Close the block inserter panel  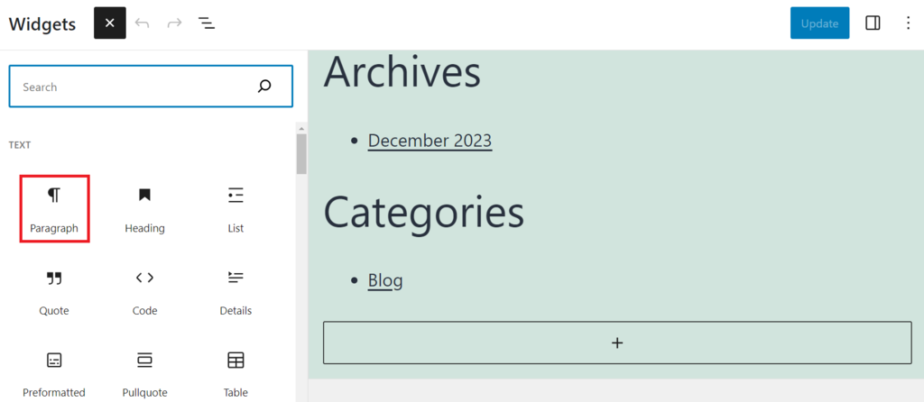[109, 23]
